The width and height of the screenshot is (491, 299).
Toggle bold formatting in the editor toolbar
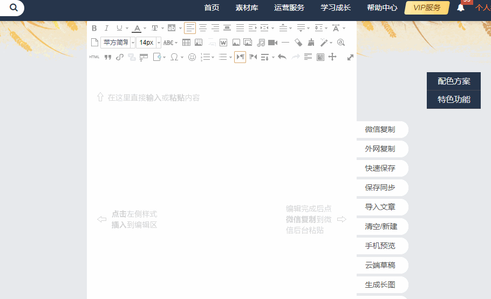point(94,28)
